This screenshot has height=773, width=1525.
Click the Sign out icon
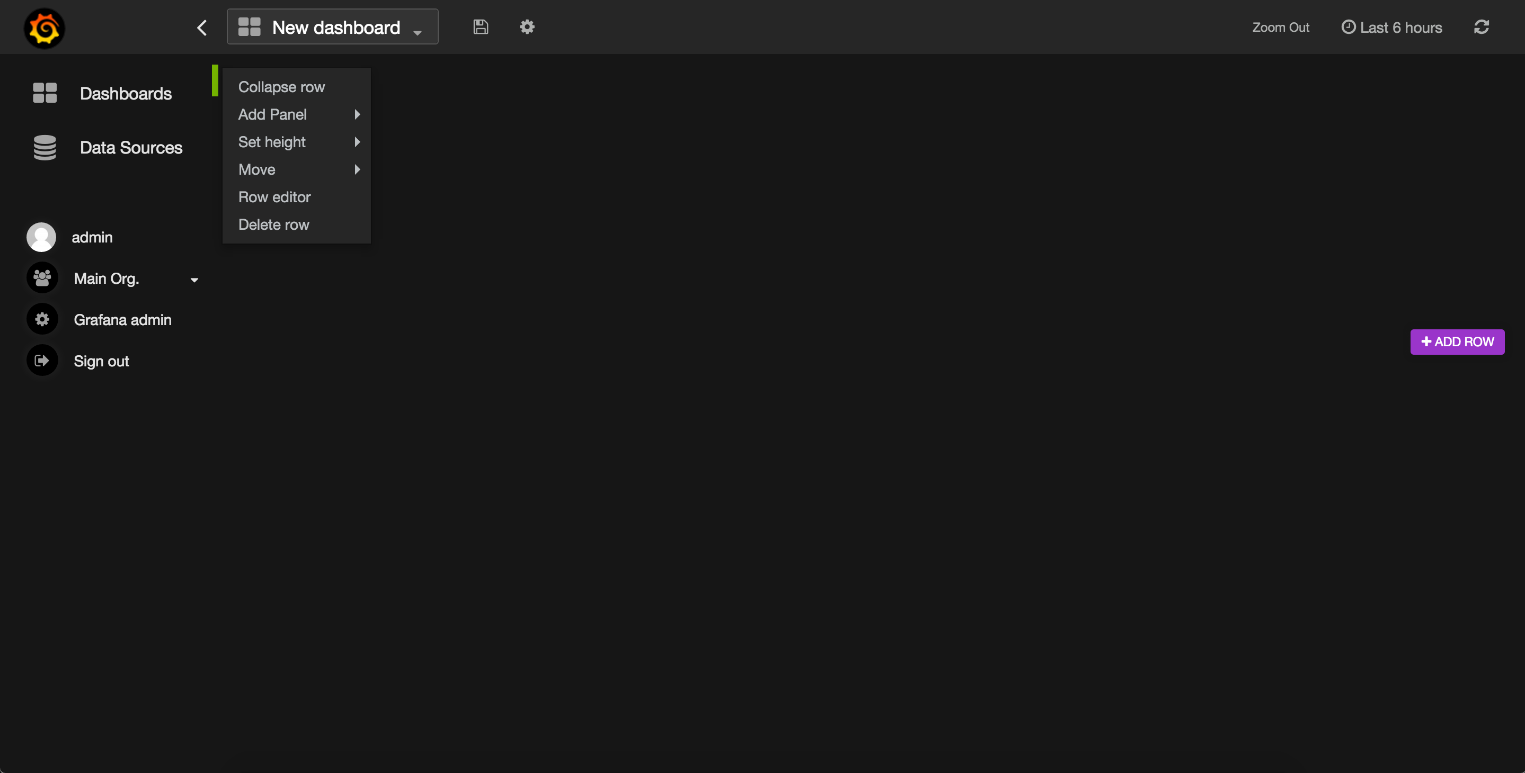tap(41, 361)
